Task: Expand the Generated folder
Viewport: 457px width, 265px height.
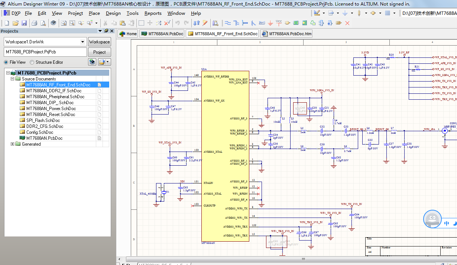Action: click(12, 144)
